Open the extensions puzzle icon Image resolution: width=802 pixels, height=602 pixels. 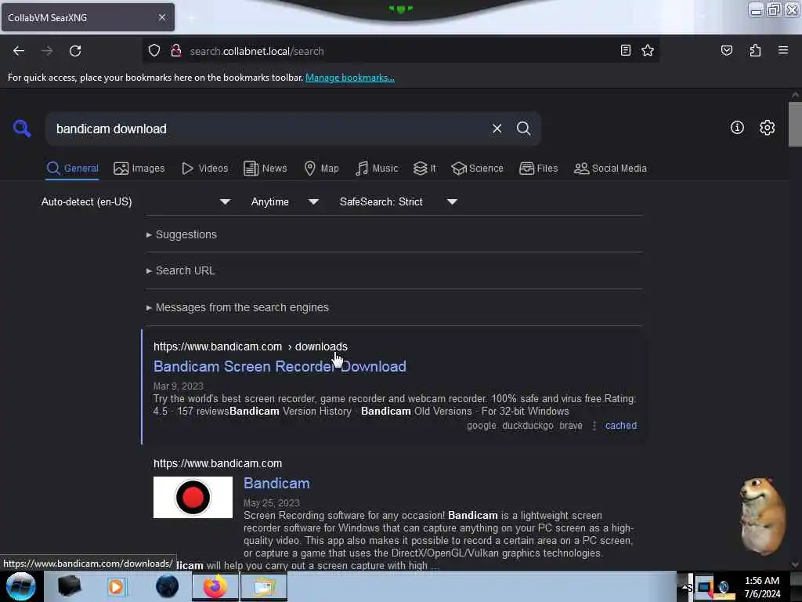pyautogui.click(x=755, y=50)
